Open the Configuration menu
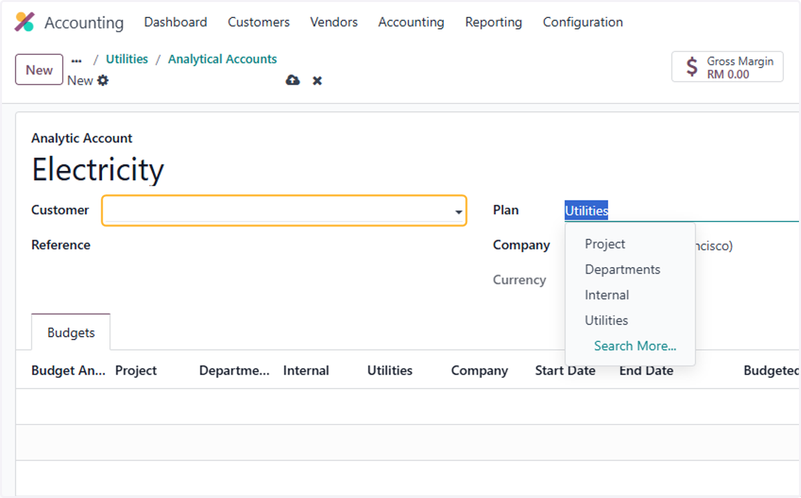Screen dimensions: 801x498 (x=583, y=22)
